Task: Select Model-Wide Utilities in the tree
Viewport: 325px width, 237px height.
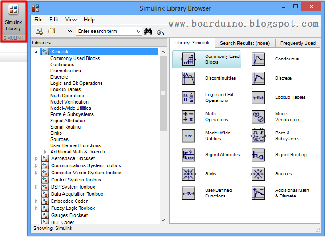Action: [x=71, y=108]
